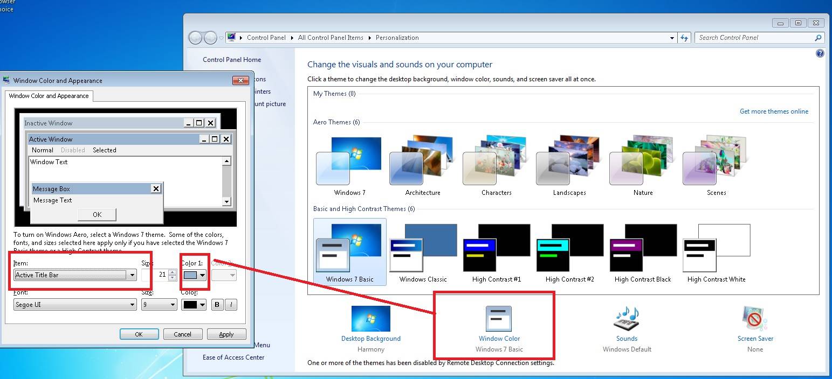Click OK in Window Color dialog
832x379 pixels.
(x=139, y=334)
